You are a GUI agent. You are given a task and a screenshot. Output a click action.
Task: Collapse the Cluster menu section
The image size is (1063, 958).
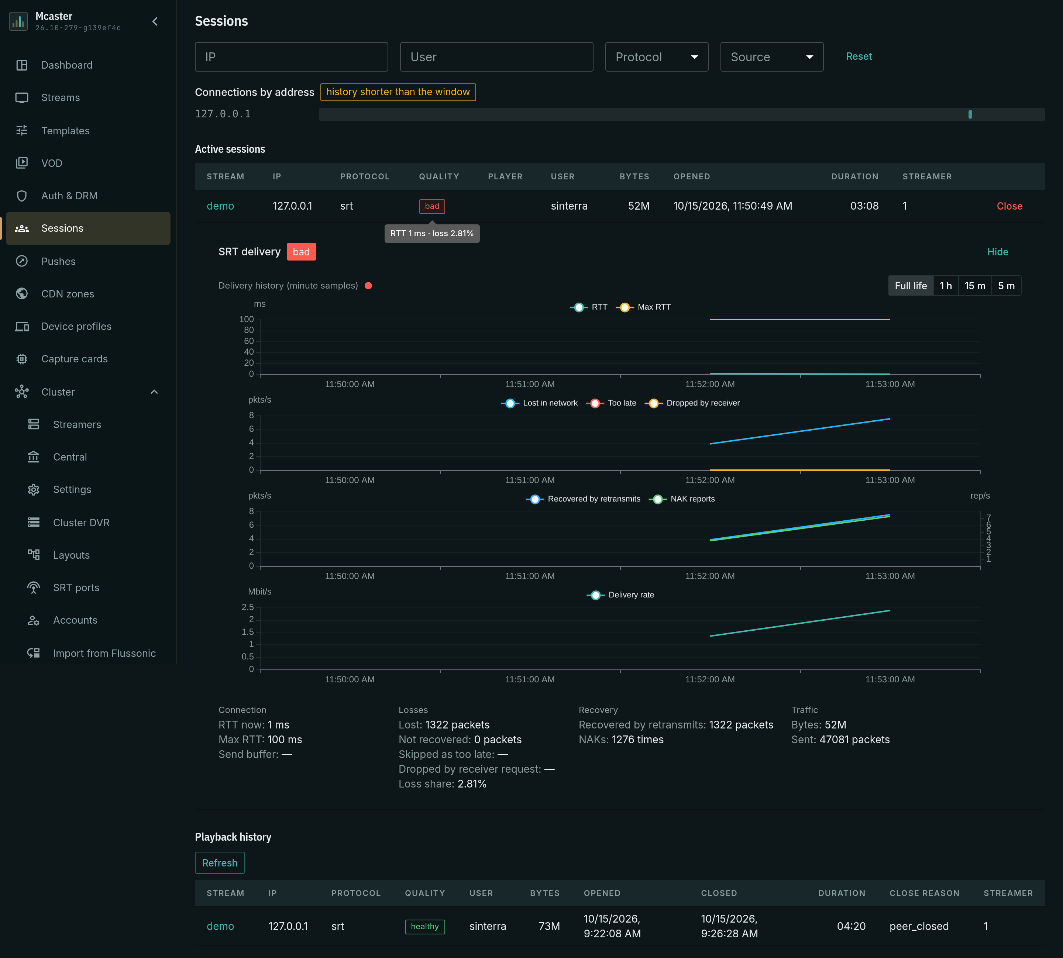pos(154,392)
